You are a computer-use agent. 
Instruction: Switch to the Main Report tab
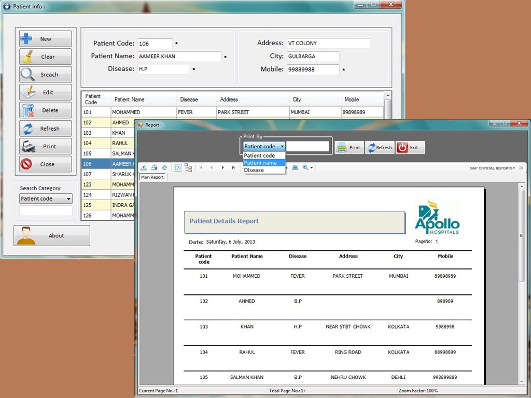(x=152, y=177)
